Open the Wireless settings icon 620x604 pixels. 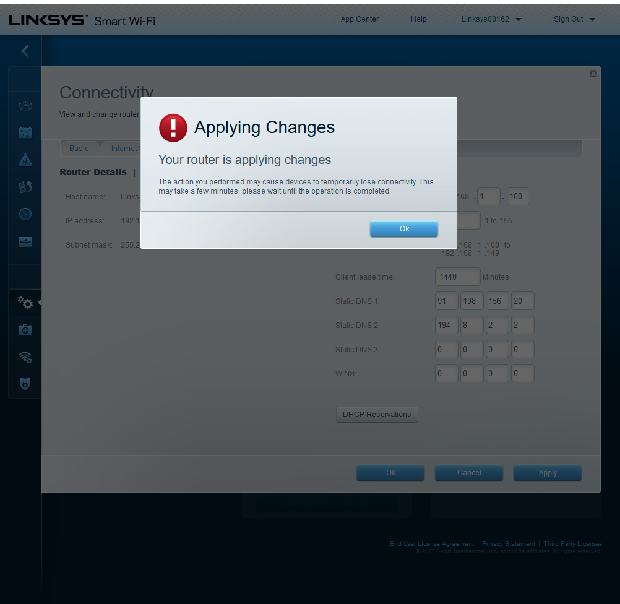click(x=25, y=357)
